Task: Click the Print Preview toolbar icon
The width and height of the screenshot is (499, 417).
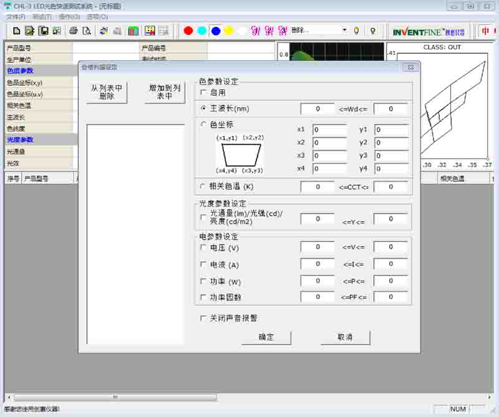Action: (x=87, y=31)
